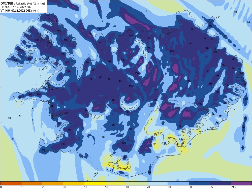Click the '85' humidity value on map
This screenshot has width=252, height=189.
click(x=165, y=143)
